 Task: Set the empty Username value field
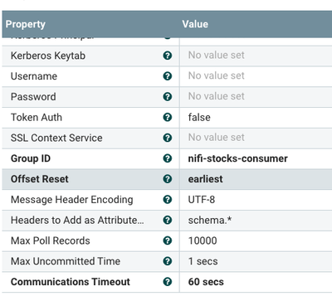(256, 76)
